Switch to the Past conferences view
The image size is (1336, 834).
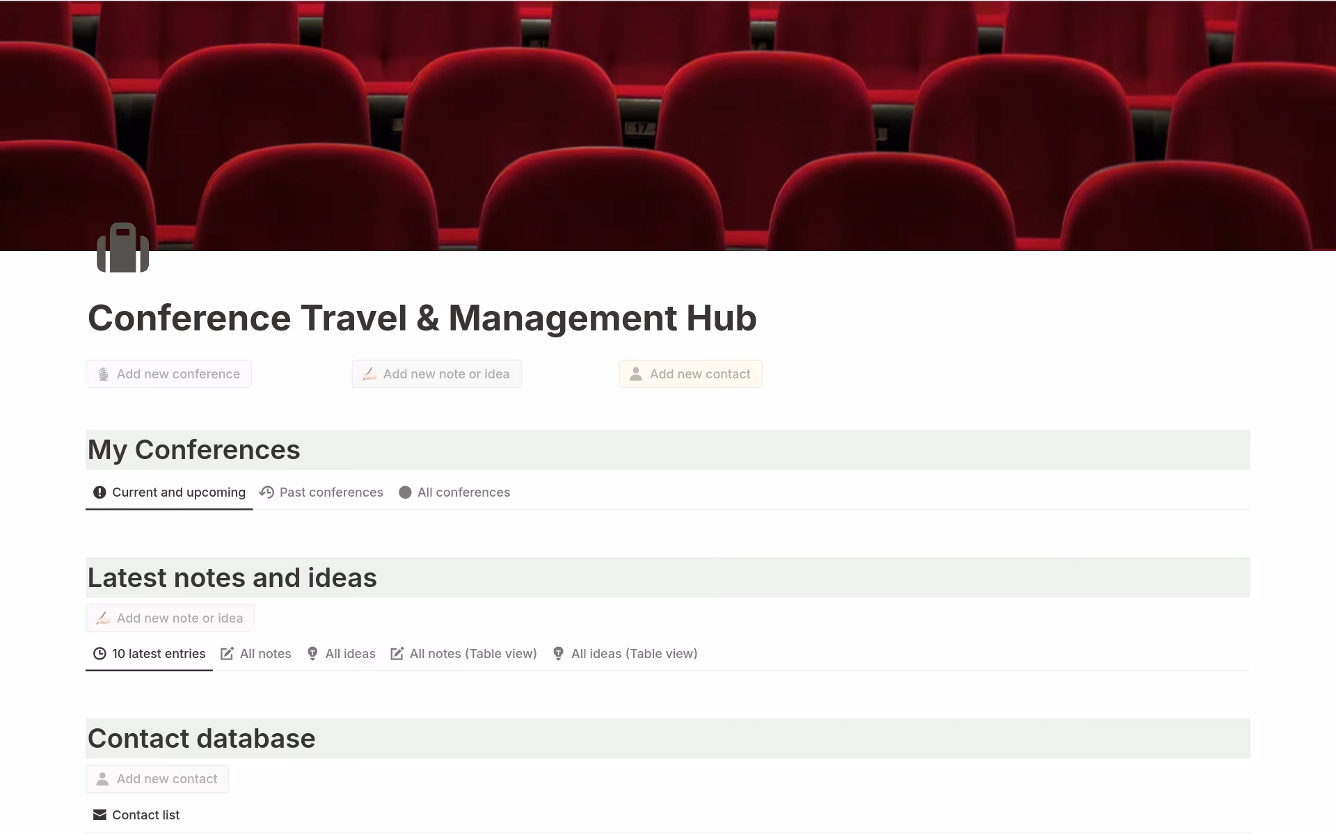pyautogui.click(x=331, y=492)
